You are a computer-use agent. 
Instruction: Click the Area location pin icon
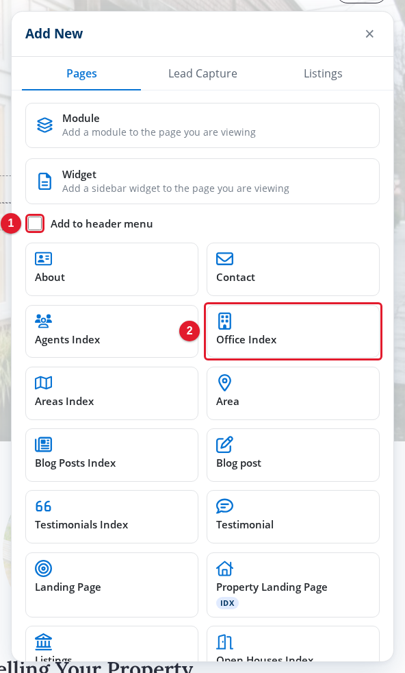point(224,382)
